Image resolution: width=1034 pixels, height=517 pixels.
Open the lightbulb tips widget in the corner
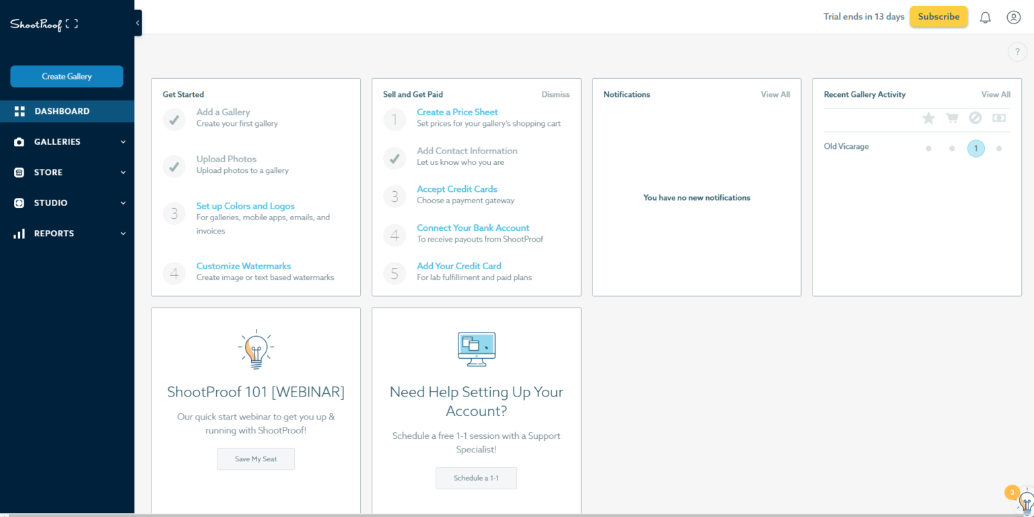point(1025,501)
